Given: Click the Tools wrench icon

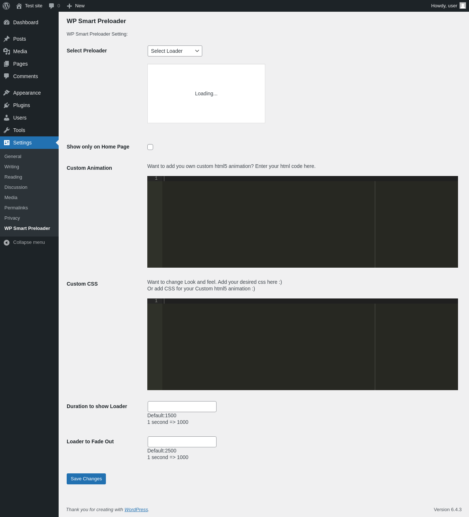Looking at the screenshot, I should tap(7, 130).
